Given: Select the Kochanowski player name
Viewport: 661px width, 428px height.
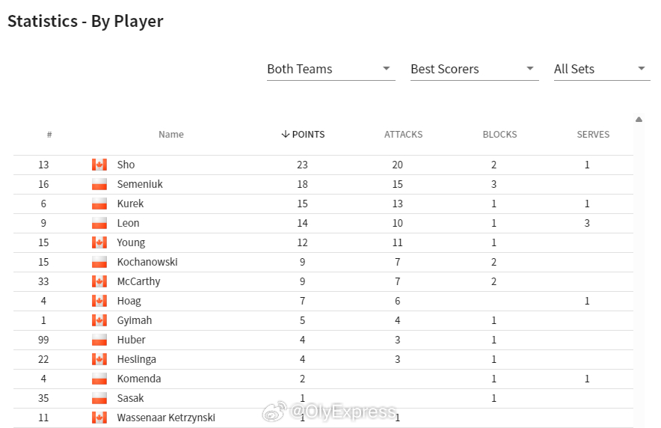Looking at the screenshot, I should pos(147,262).
